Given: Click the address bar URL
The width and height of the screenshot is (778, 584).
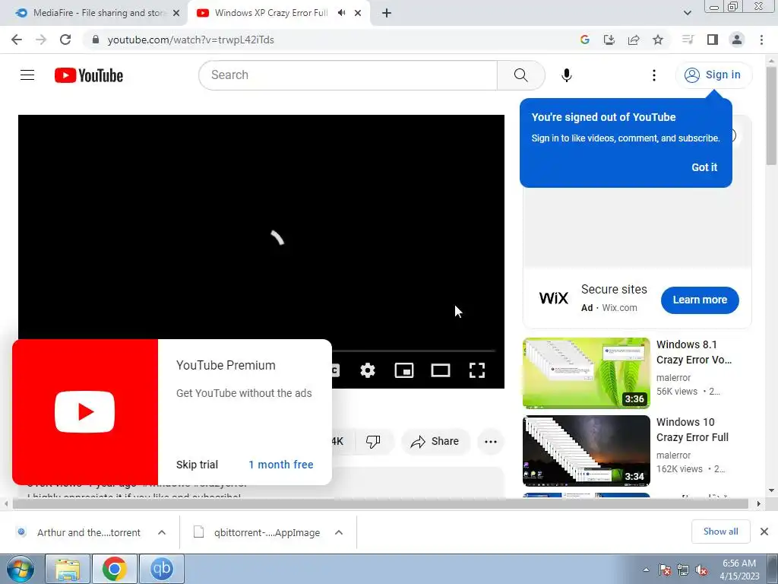Looking at the screenshot, I should pos(191,40).
